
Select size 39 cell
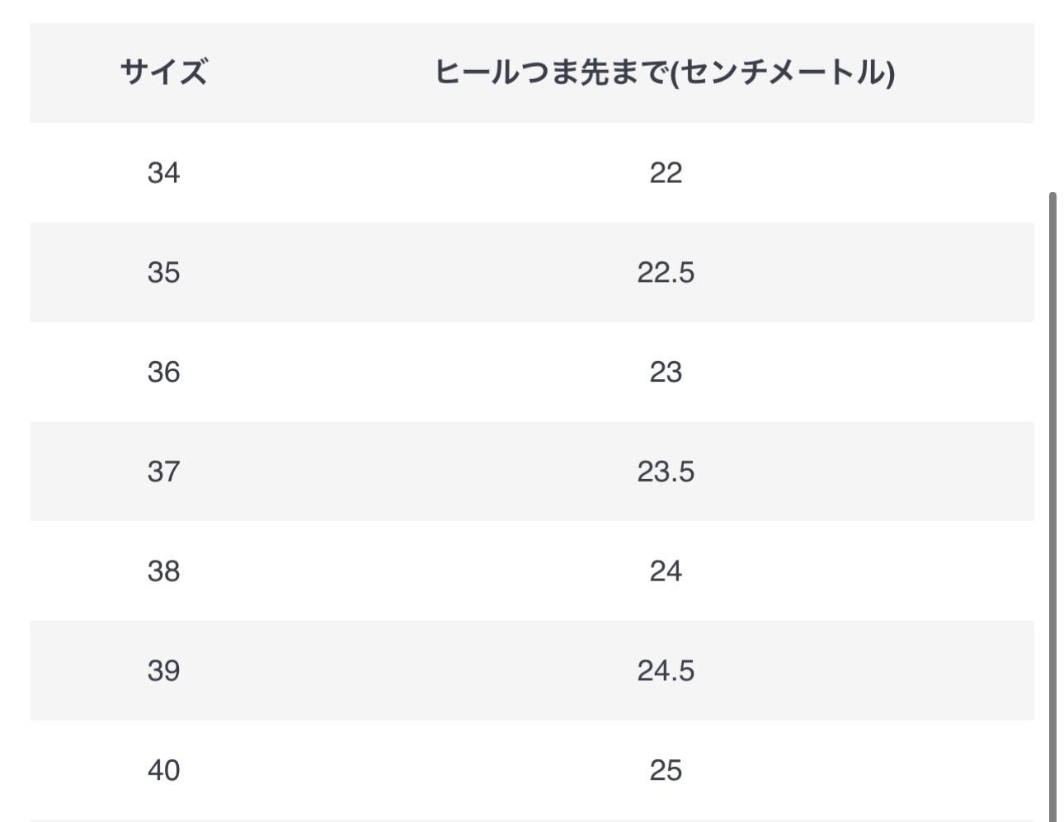coord(163,670)
